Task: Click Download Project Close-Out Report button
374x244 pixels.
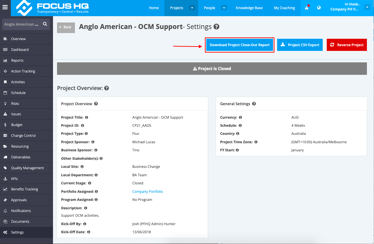Action: 239,45
